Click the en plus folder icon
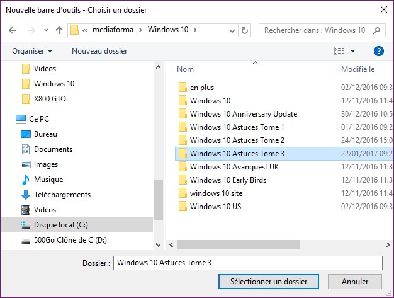Image resolution: width=394 pixels, height=298 pixels. tap(183, 88)
